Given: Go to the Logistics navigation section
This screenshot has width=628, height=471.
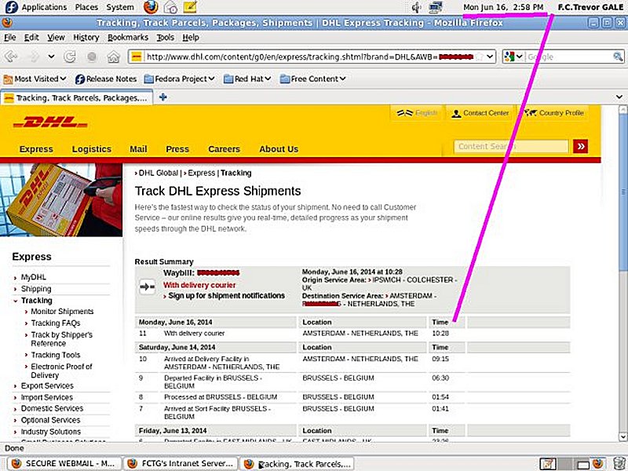Looking at the screenshot, I should click(x=92, y=149).
